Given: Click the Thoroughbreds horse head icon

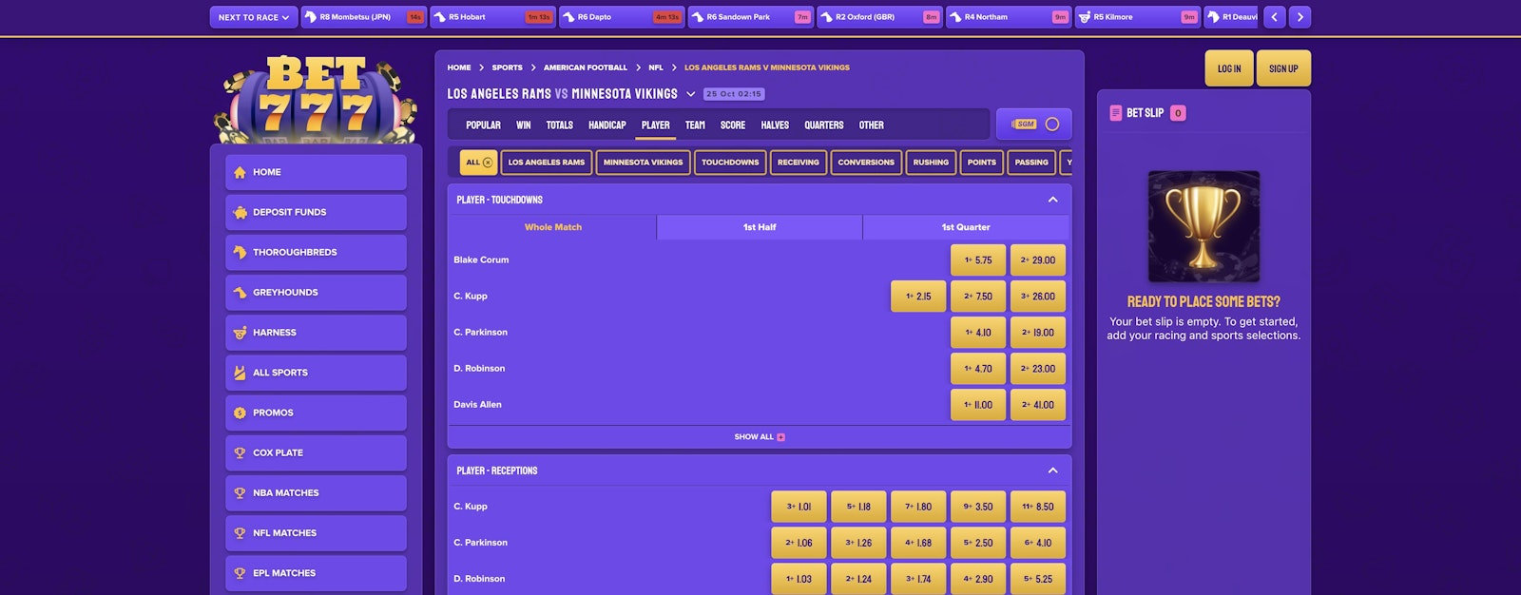Looking at the screenshot, I should (x=240, y=253).
